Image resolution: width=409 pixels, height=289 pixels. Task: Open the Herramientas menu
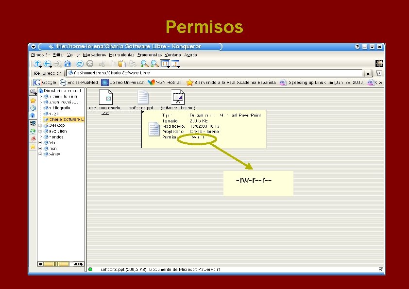pyautogui.click(x=121, y=55)
